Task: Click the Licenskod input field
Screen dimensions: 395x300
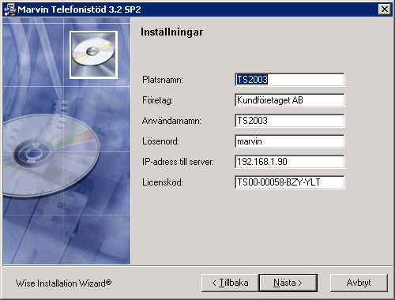Action: [289, 182]
